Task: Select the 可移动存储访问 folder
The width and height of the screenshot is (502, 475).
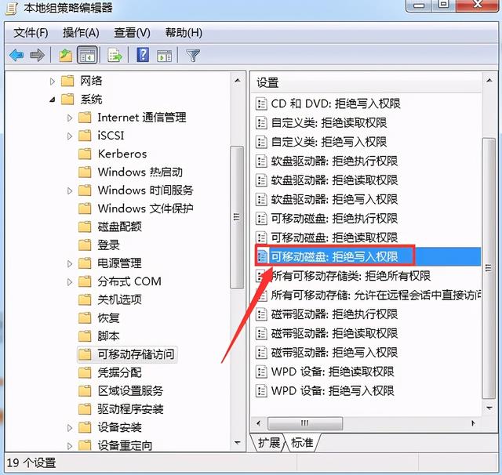Action: tap(136, 354)
